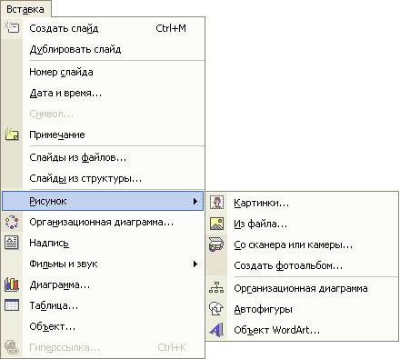This screenshot has width=400, height=359.
Task: Expand the Фильмы и звук submenu arrow
Action: [195, 264]
